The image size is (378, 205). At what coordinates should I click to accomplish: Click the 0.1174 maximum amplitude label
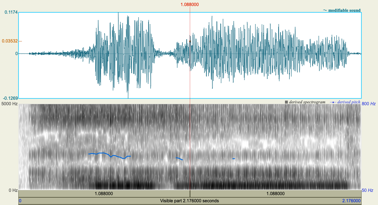click(11, 12)
